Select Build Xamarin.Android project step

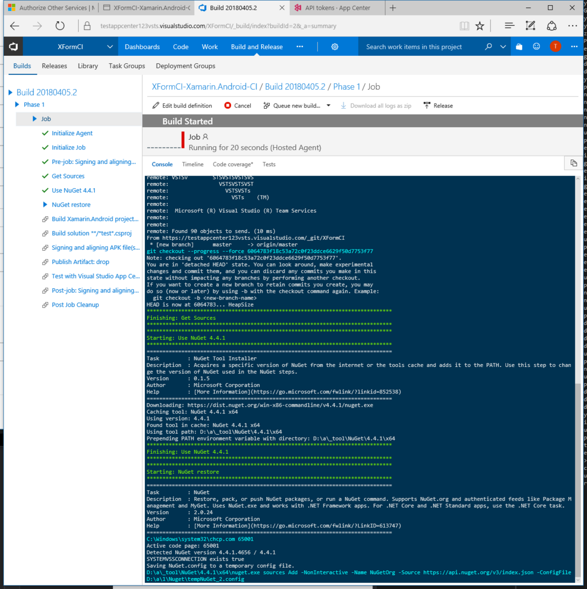click(95, 219)
